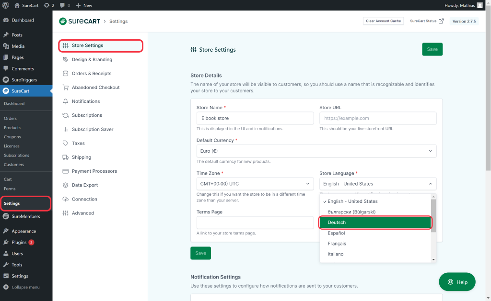Open the SureCart Status external link
The height and width of the screenshot is (301, 491).
coord(427,21)
